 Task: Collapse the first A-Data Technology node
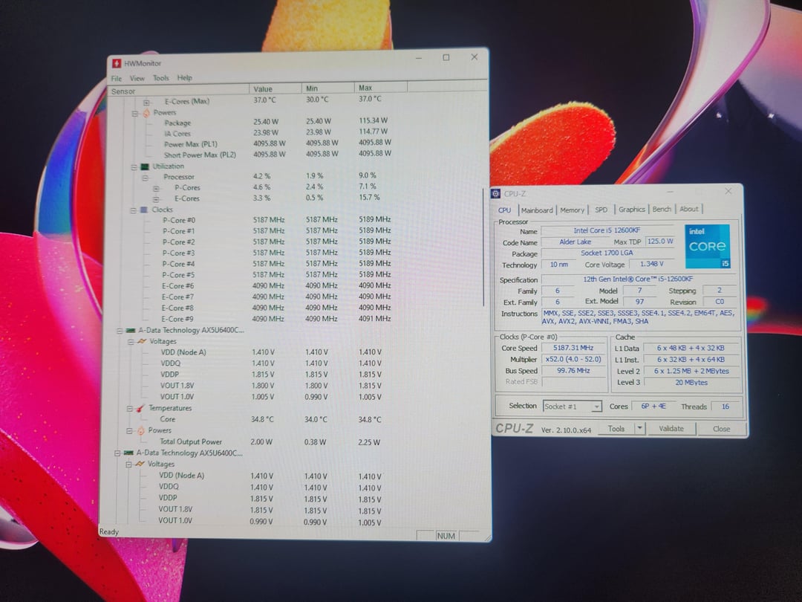119,331
